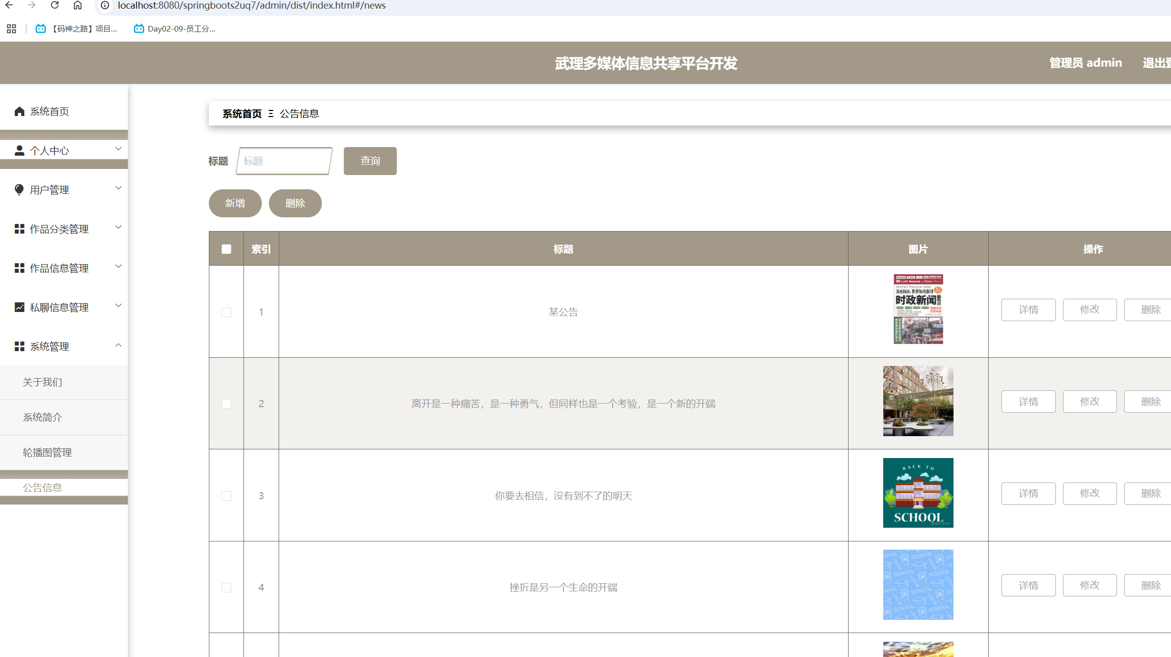Click the 退出 logout link
Screen dimensions: 1171x657
point(1157,63)
